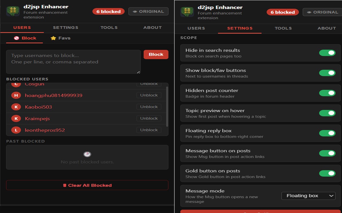Click the d2jsp Enhancer logo in right panel

[x=187, y=12]
